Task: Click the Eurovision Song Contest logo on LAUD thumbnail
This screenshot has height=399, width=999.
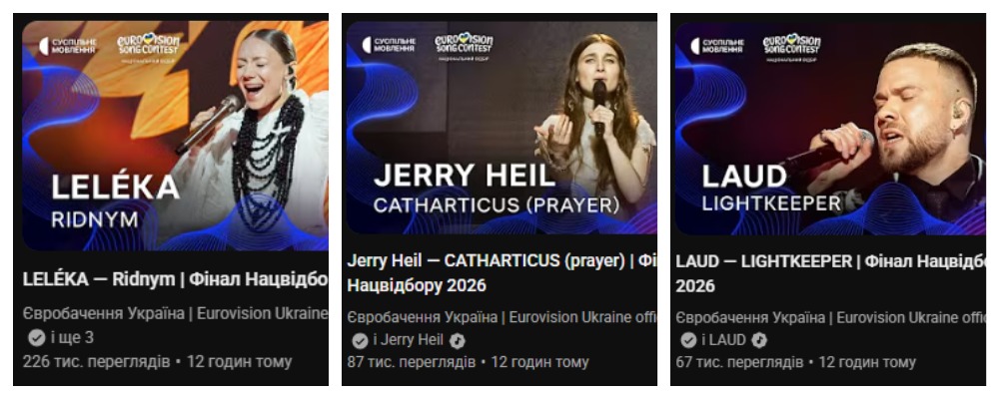Action: [792, 47]
